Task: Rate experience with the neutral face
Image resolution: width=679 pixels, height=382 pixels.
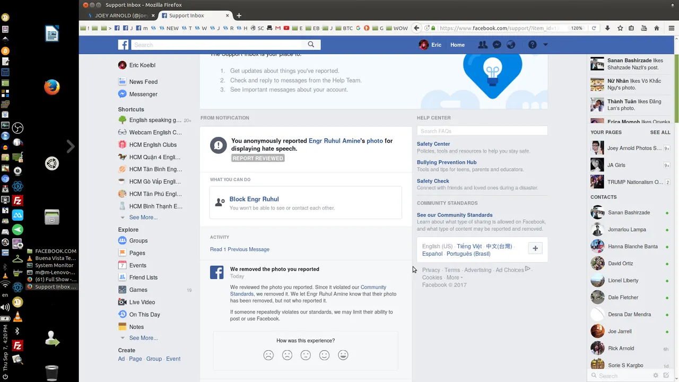Action: [306, 355]
